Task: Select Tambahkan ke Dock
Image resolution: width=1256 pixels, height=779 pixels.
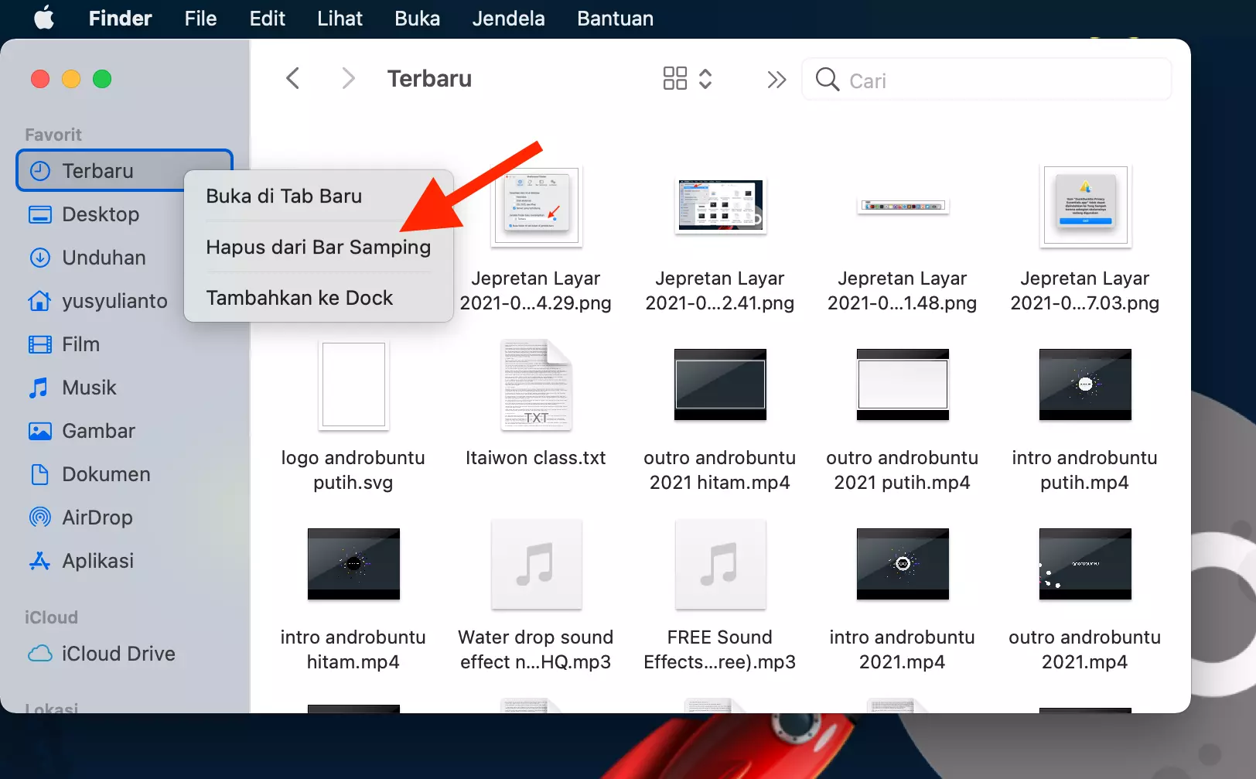Action: [x=299, y=297]
